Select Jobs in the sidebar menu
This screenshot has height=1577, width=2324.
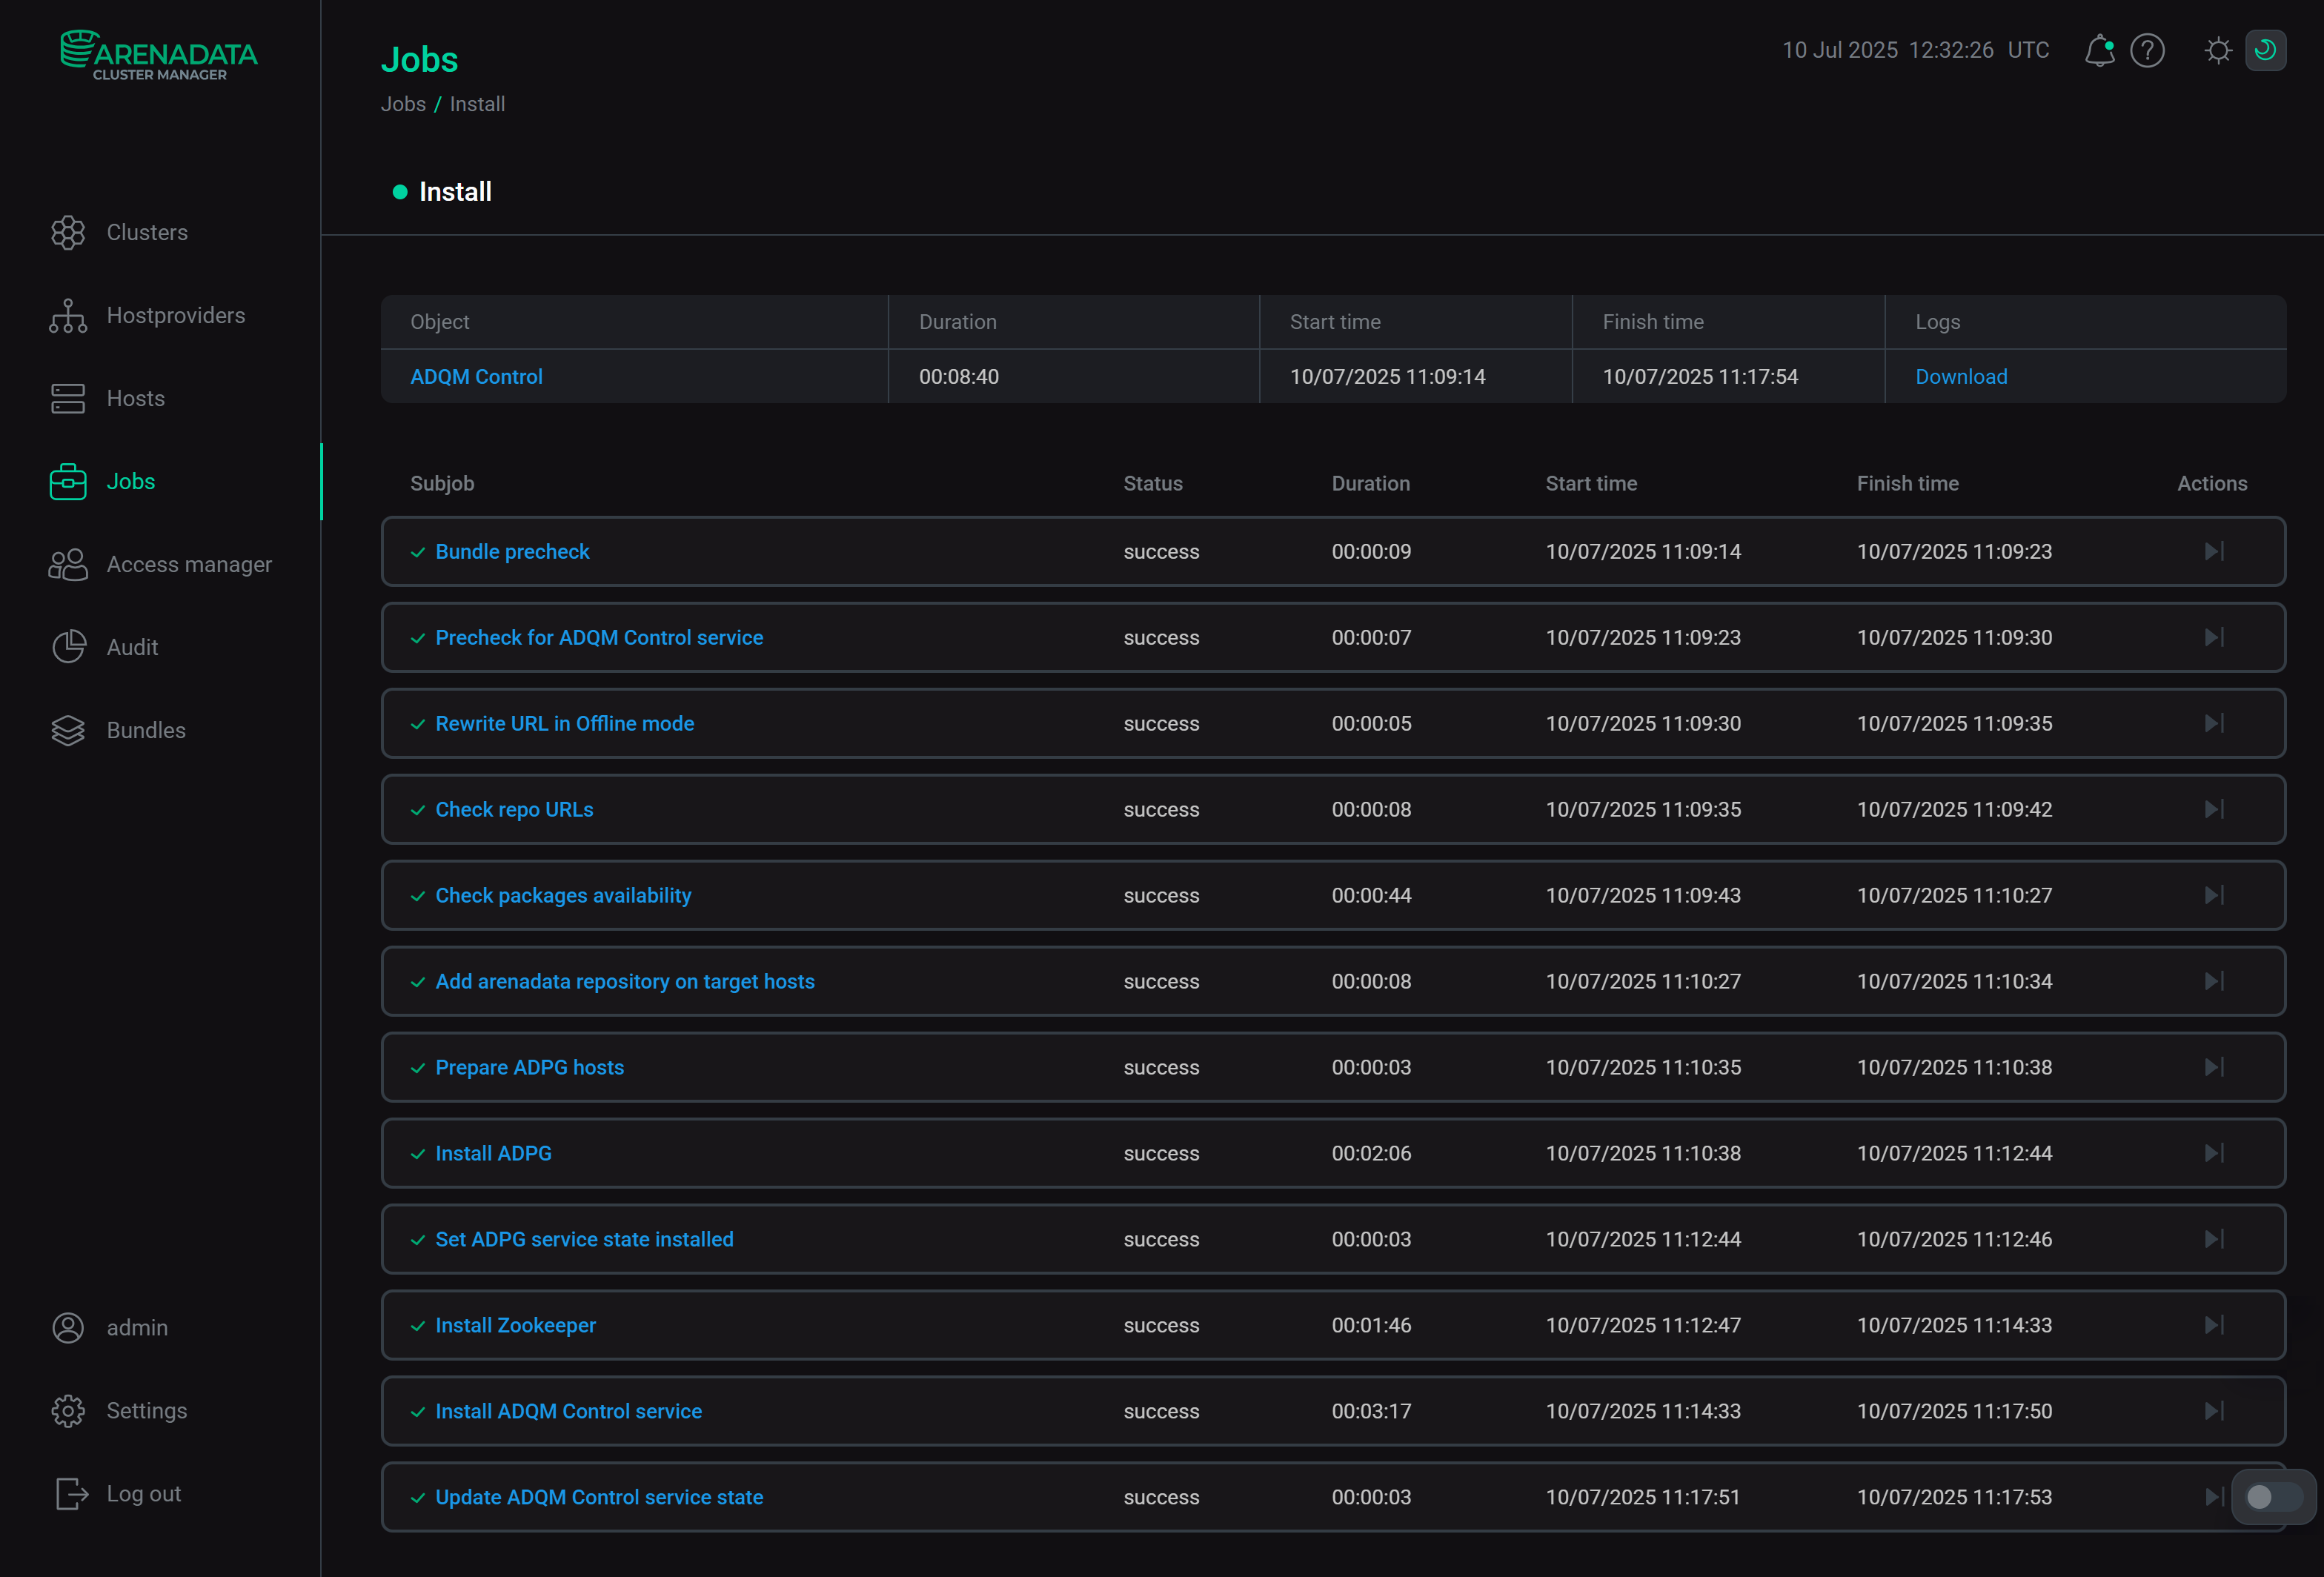click(131, 481)
